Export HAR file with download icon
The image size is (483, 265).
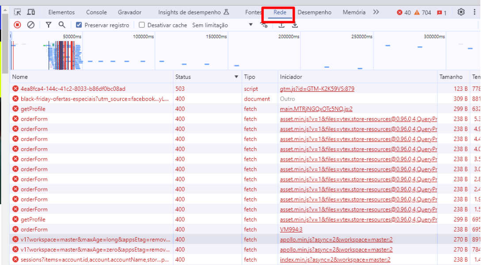click(294, 26)
